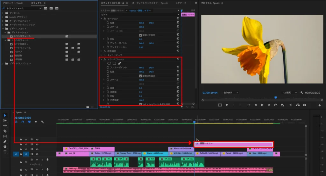The width and height of the screenshot is (326, 176).
Task: Play the sequence in Program monitor
Action: point(262,105)
